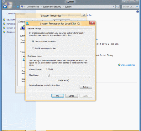Click the Remote settings shield icon

coord(4,24)
